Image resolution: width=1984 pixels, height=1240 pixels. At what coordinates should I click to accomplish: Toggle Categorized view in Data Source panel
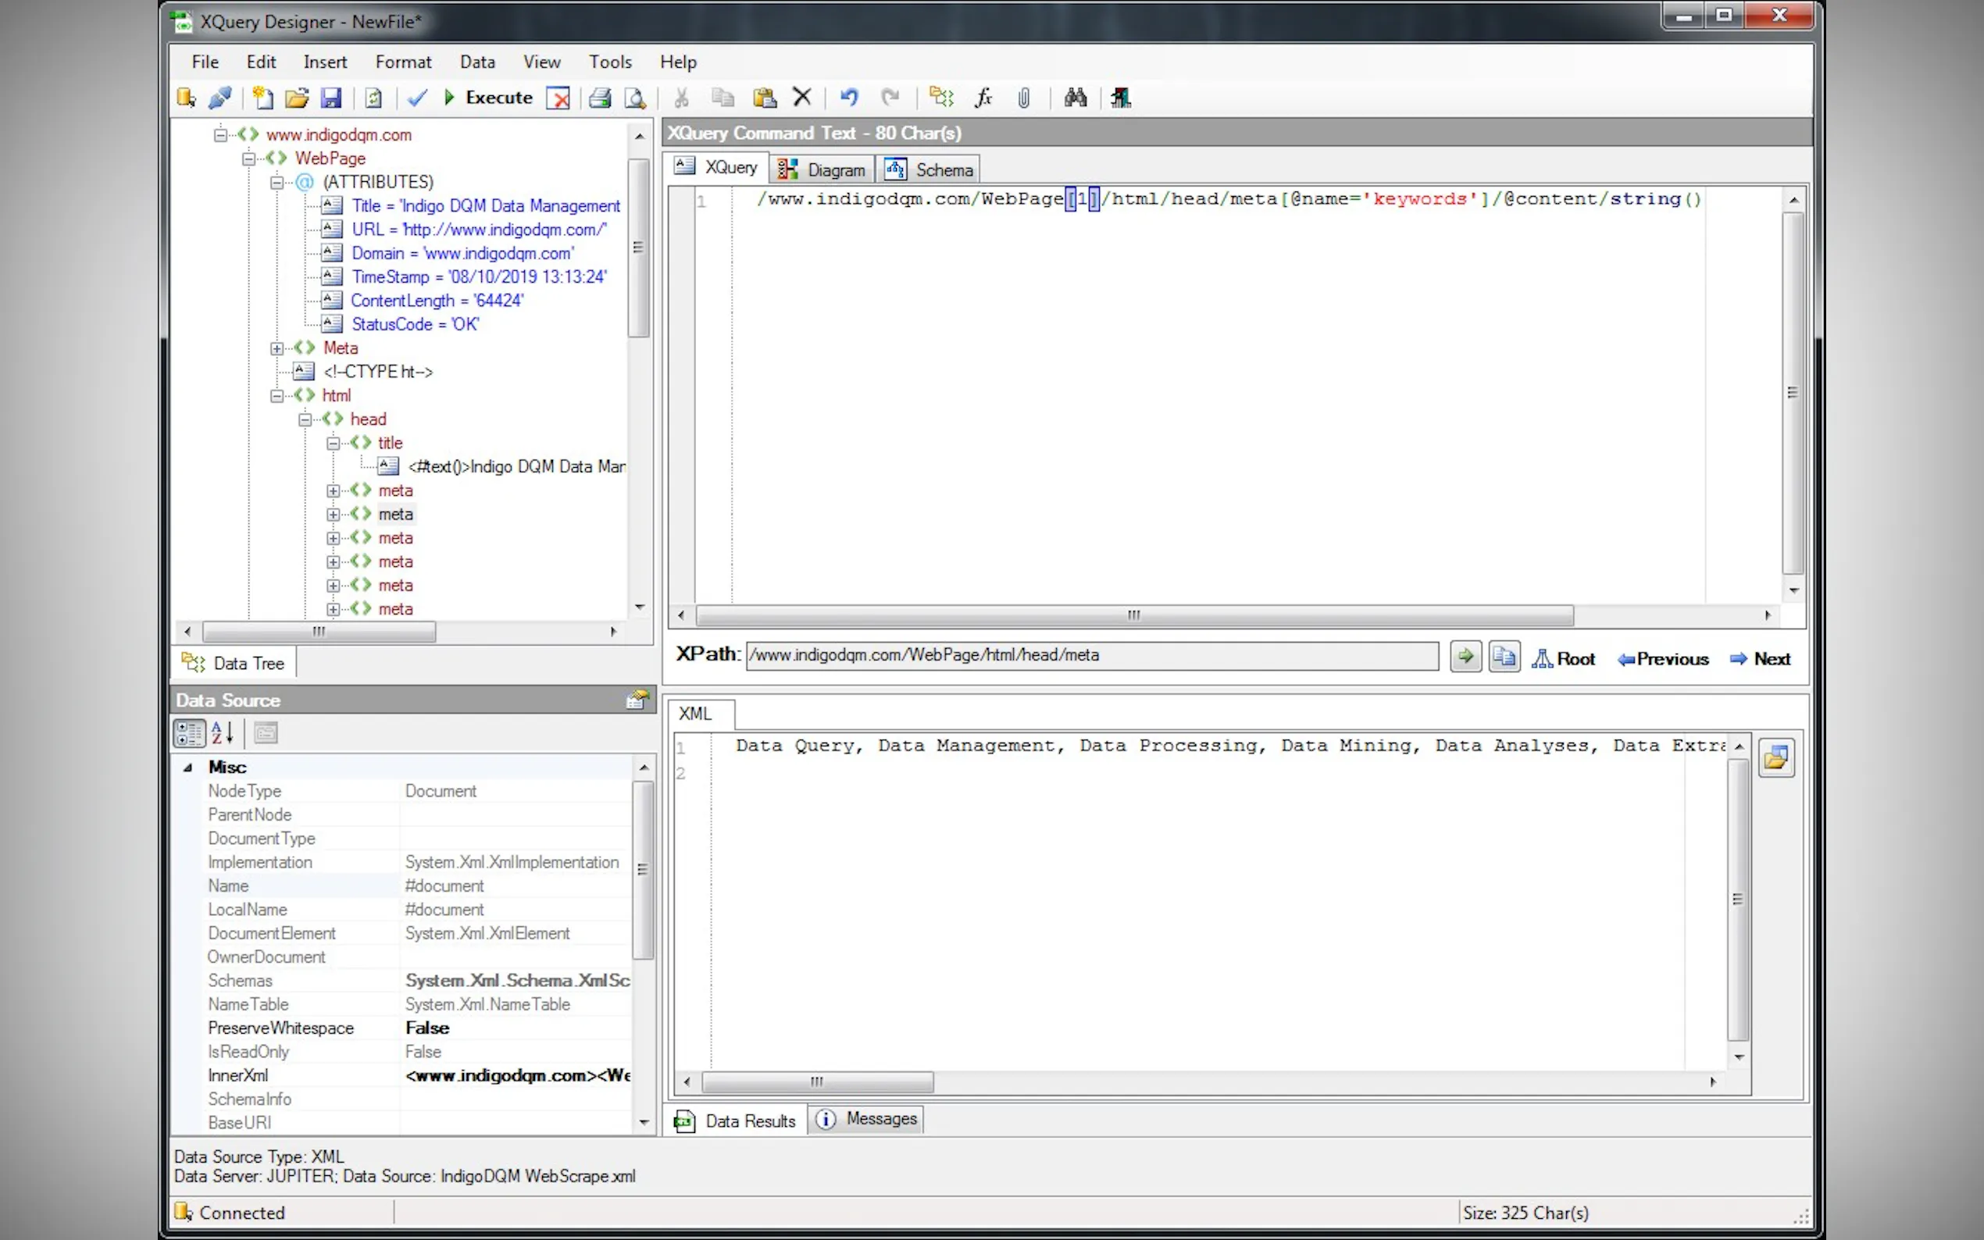point(190,733)
